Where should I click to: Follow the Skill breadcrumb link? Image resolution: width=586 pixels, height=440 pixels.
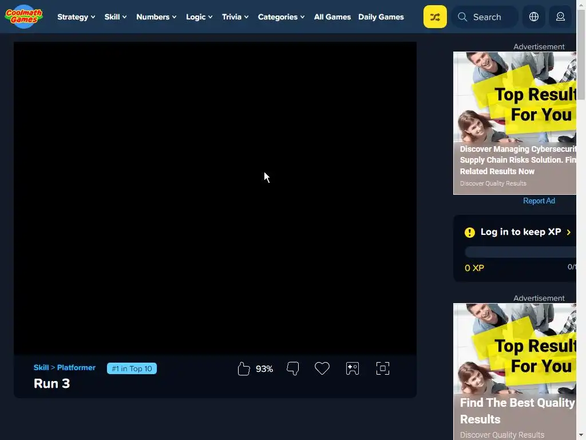pos(41,367)
